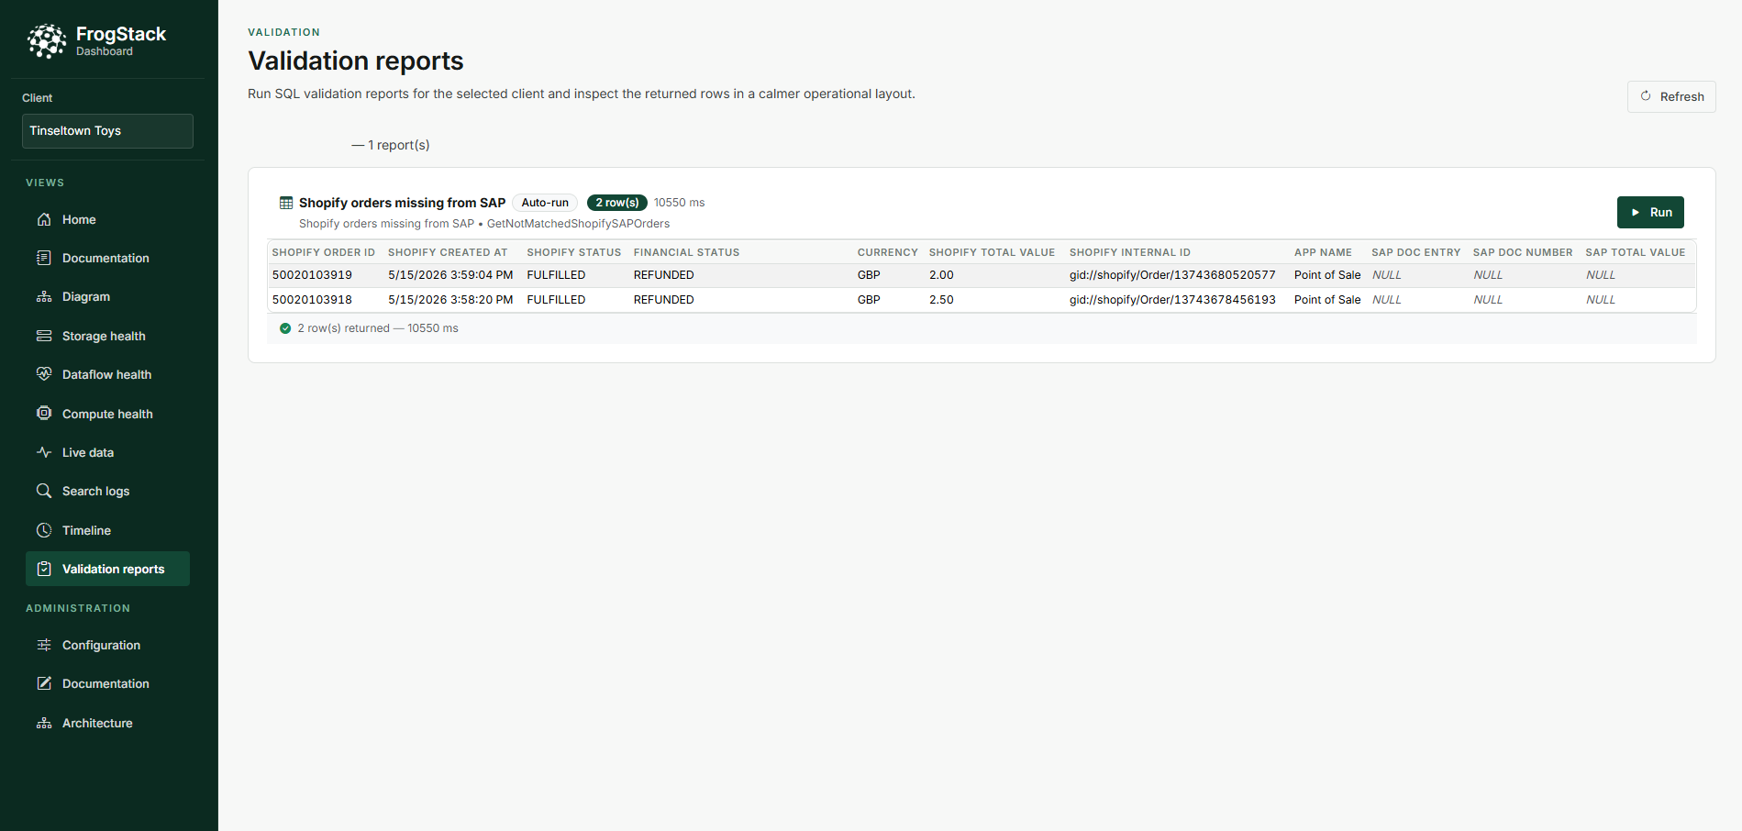This screenshot has height=831, width=1742.
Task: Click created date 5/15/2026 3:58:20 PM
Action: pyautogui.click(x=450, y=300)
